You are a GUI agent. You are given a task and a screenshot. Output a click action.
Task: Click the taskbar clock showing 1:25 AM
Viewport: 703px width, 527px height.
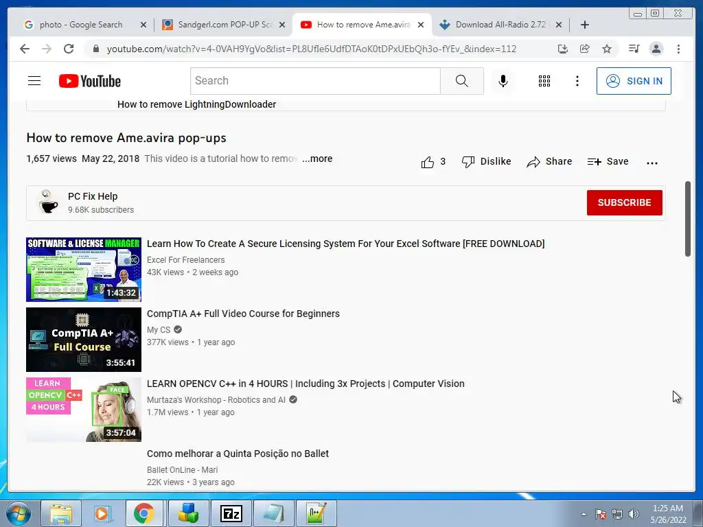pyautogui.click(x=668, y=514)
